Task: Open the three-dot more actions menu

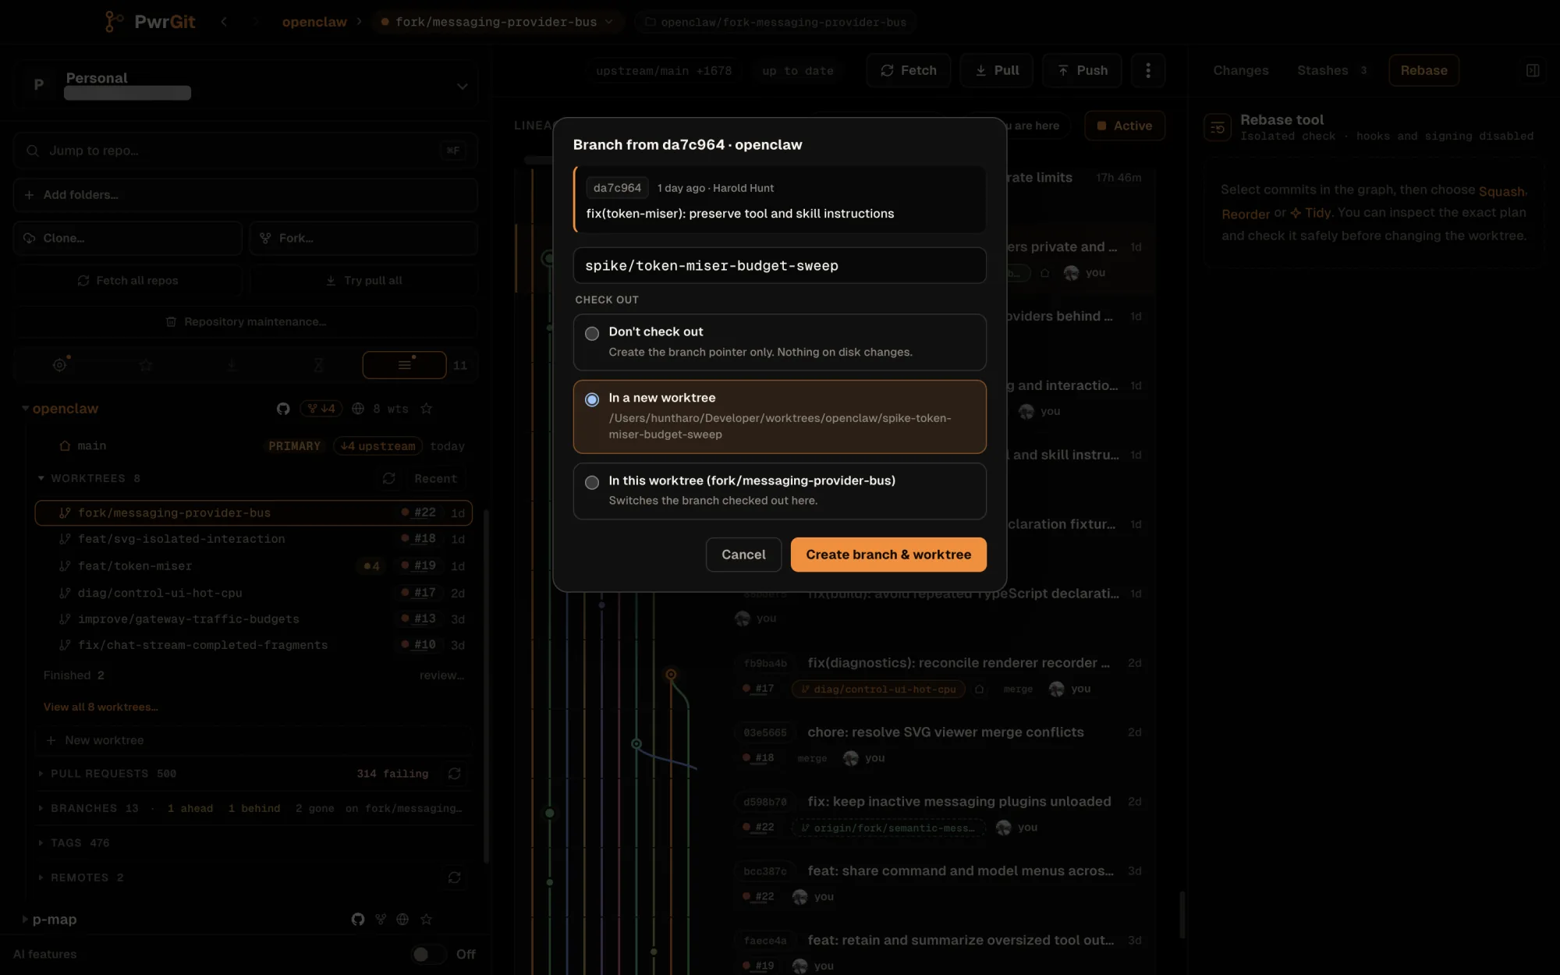Action: point(1147,70)
